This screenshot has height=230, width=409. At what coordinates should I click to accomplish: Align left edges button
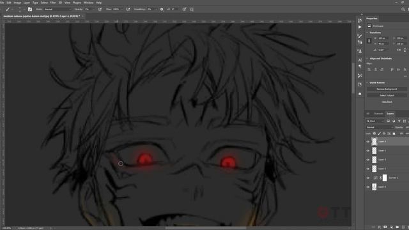[x=369, y=70]
